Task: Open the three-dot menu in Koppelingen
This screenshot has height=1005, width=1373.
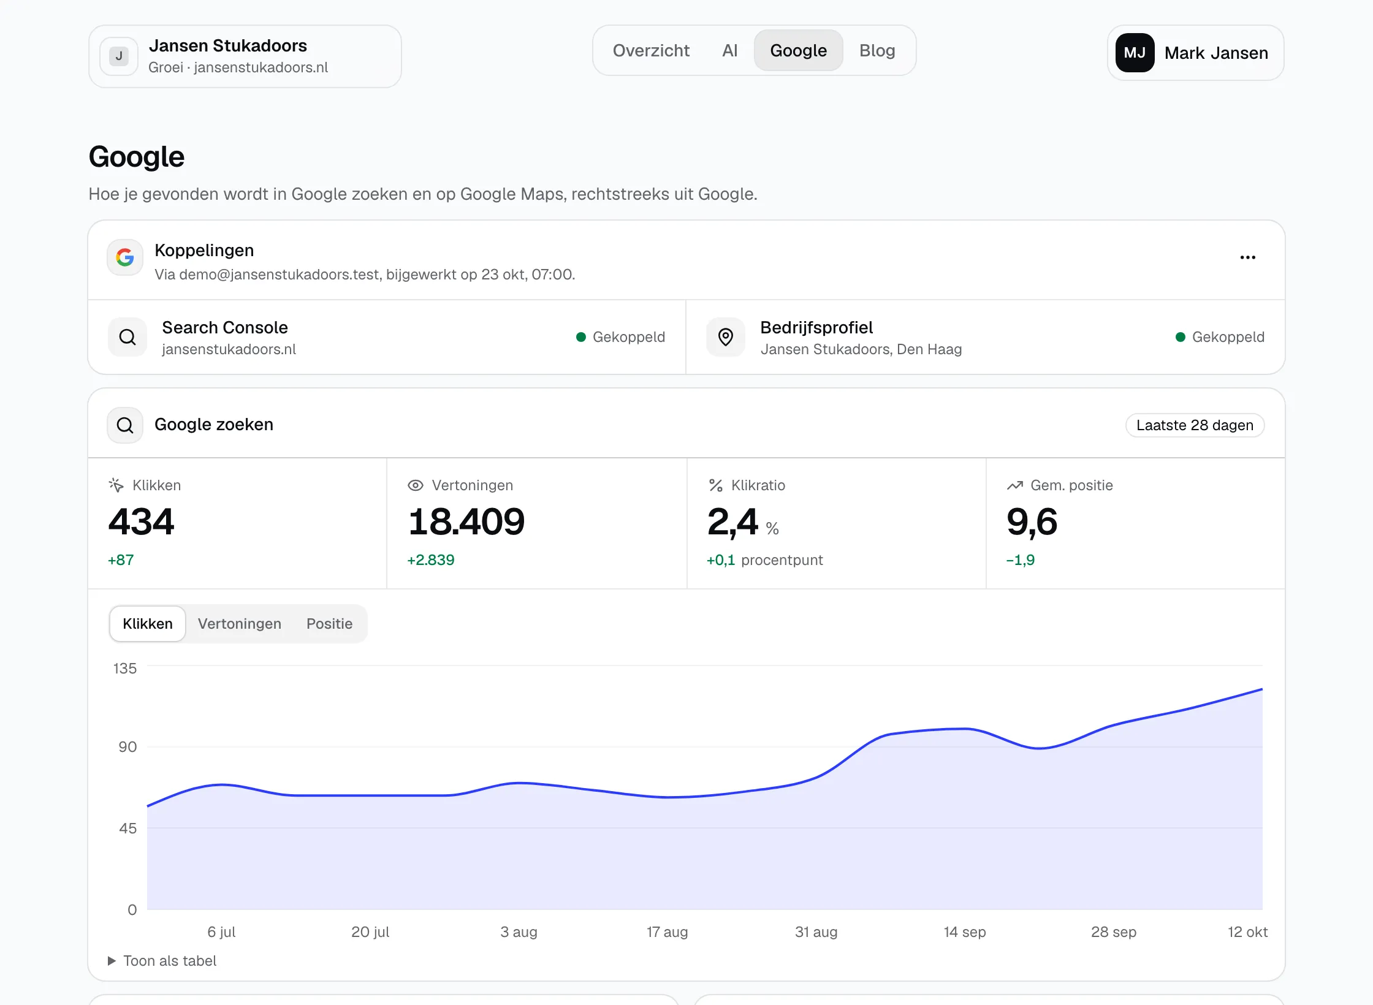Action: [x=1247, y=257]
